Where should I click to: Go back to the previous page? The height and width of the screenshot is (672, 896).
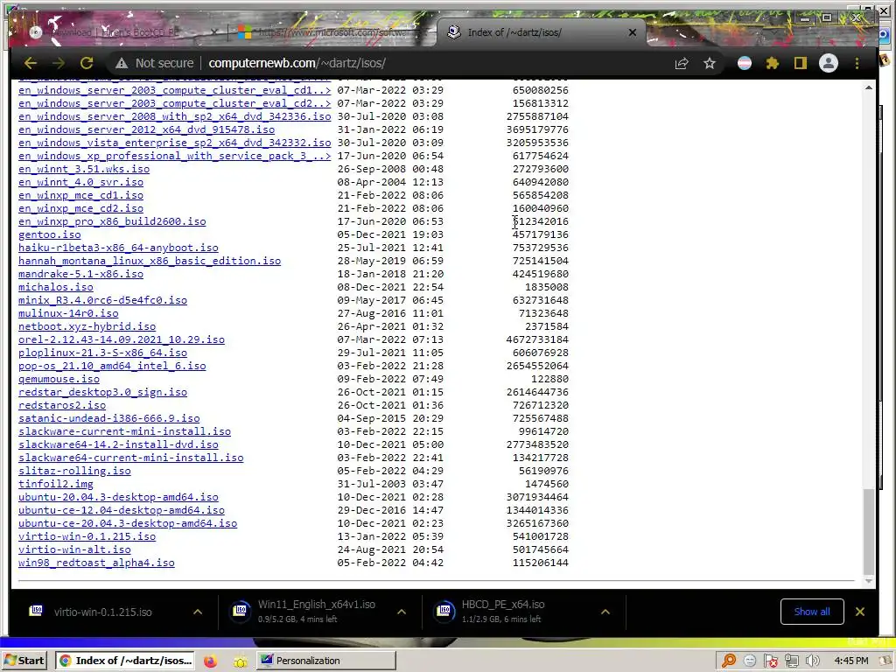31,63
